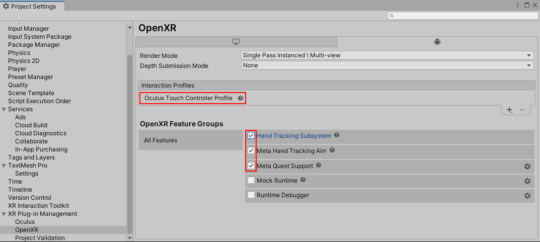
Task: Add interaction profile with plus button
Action: 509,110
